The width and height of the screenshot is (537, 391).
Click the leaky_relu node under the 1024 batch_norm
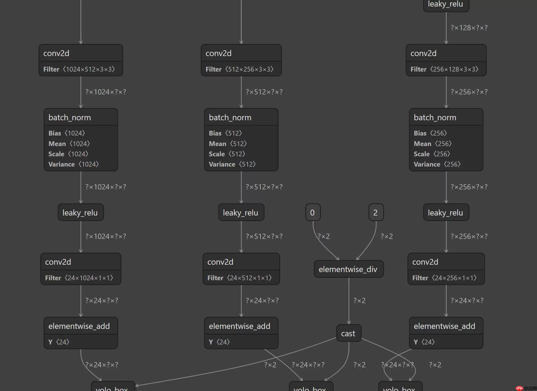81,213
